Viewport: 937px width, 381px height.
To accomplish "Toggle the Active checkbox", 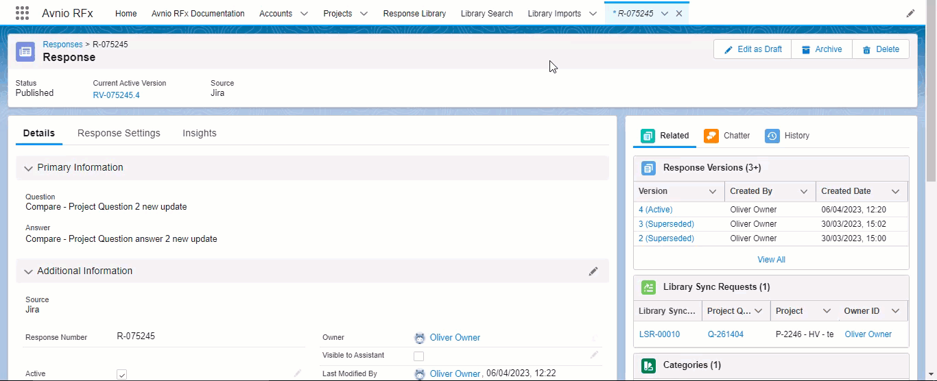I will (121, 374).
